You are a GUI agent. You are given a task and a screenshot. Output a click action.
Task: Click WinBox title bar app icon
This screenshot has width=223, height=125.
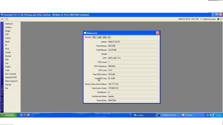pos(2,15)
